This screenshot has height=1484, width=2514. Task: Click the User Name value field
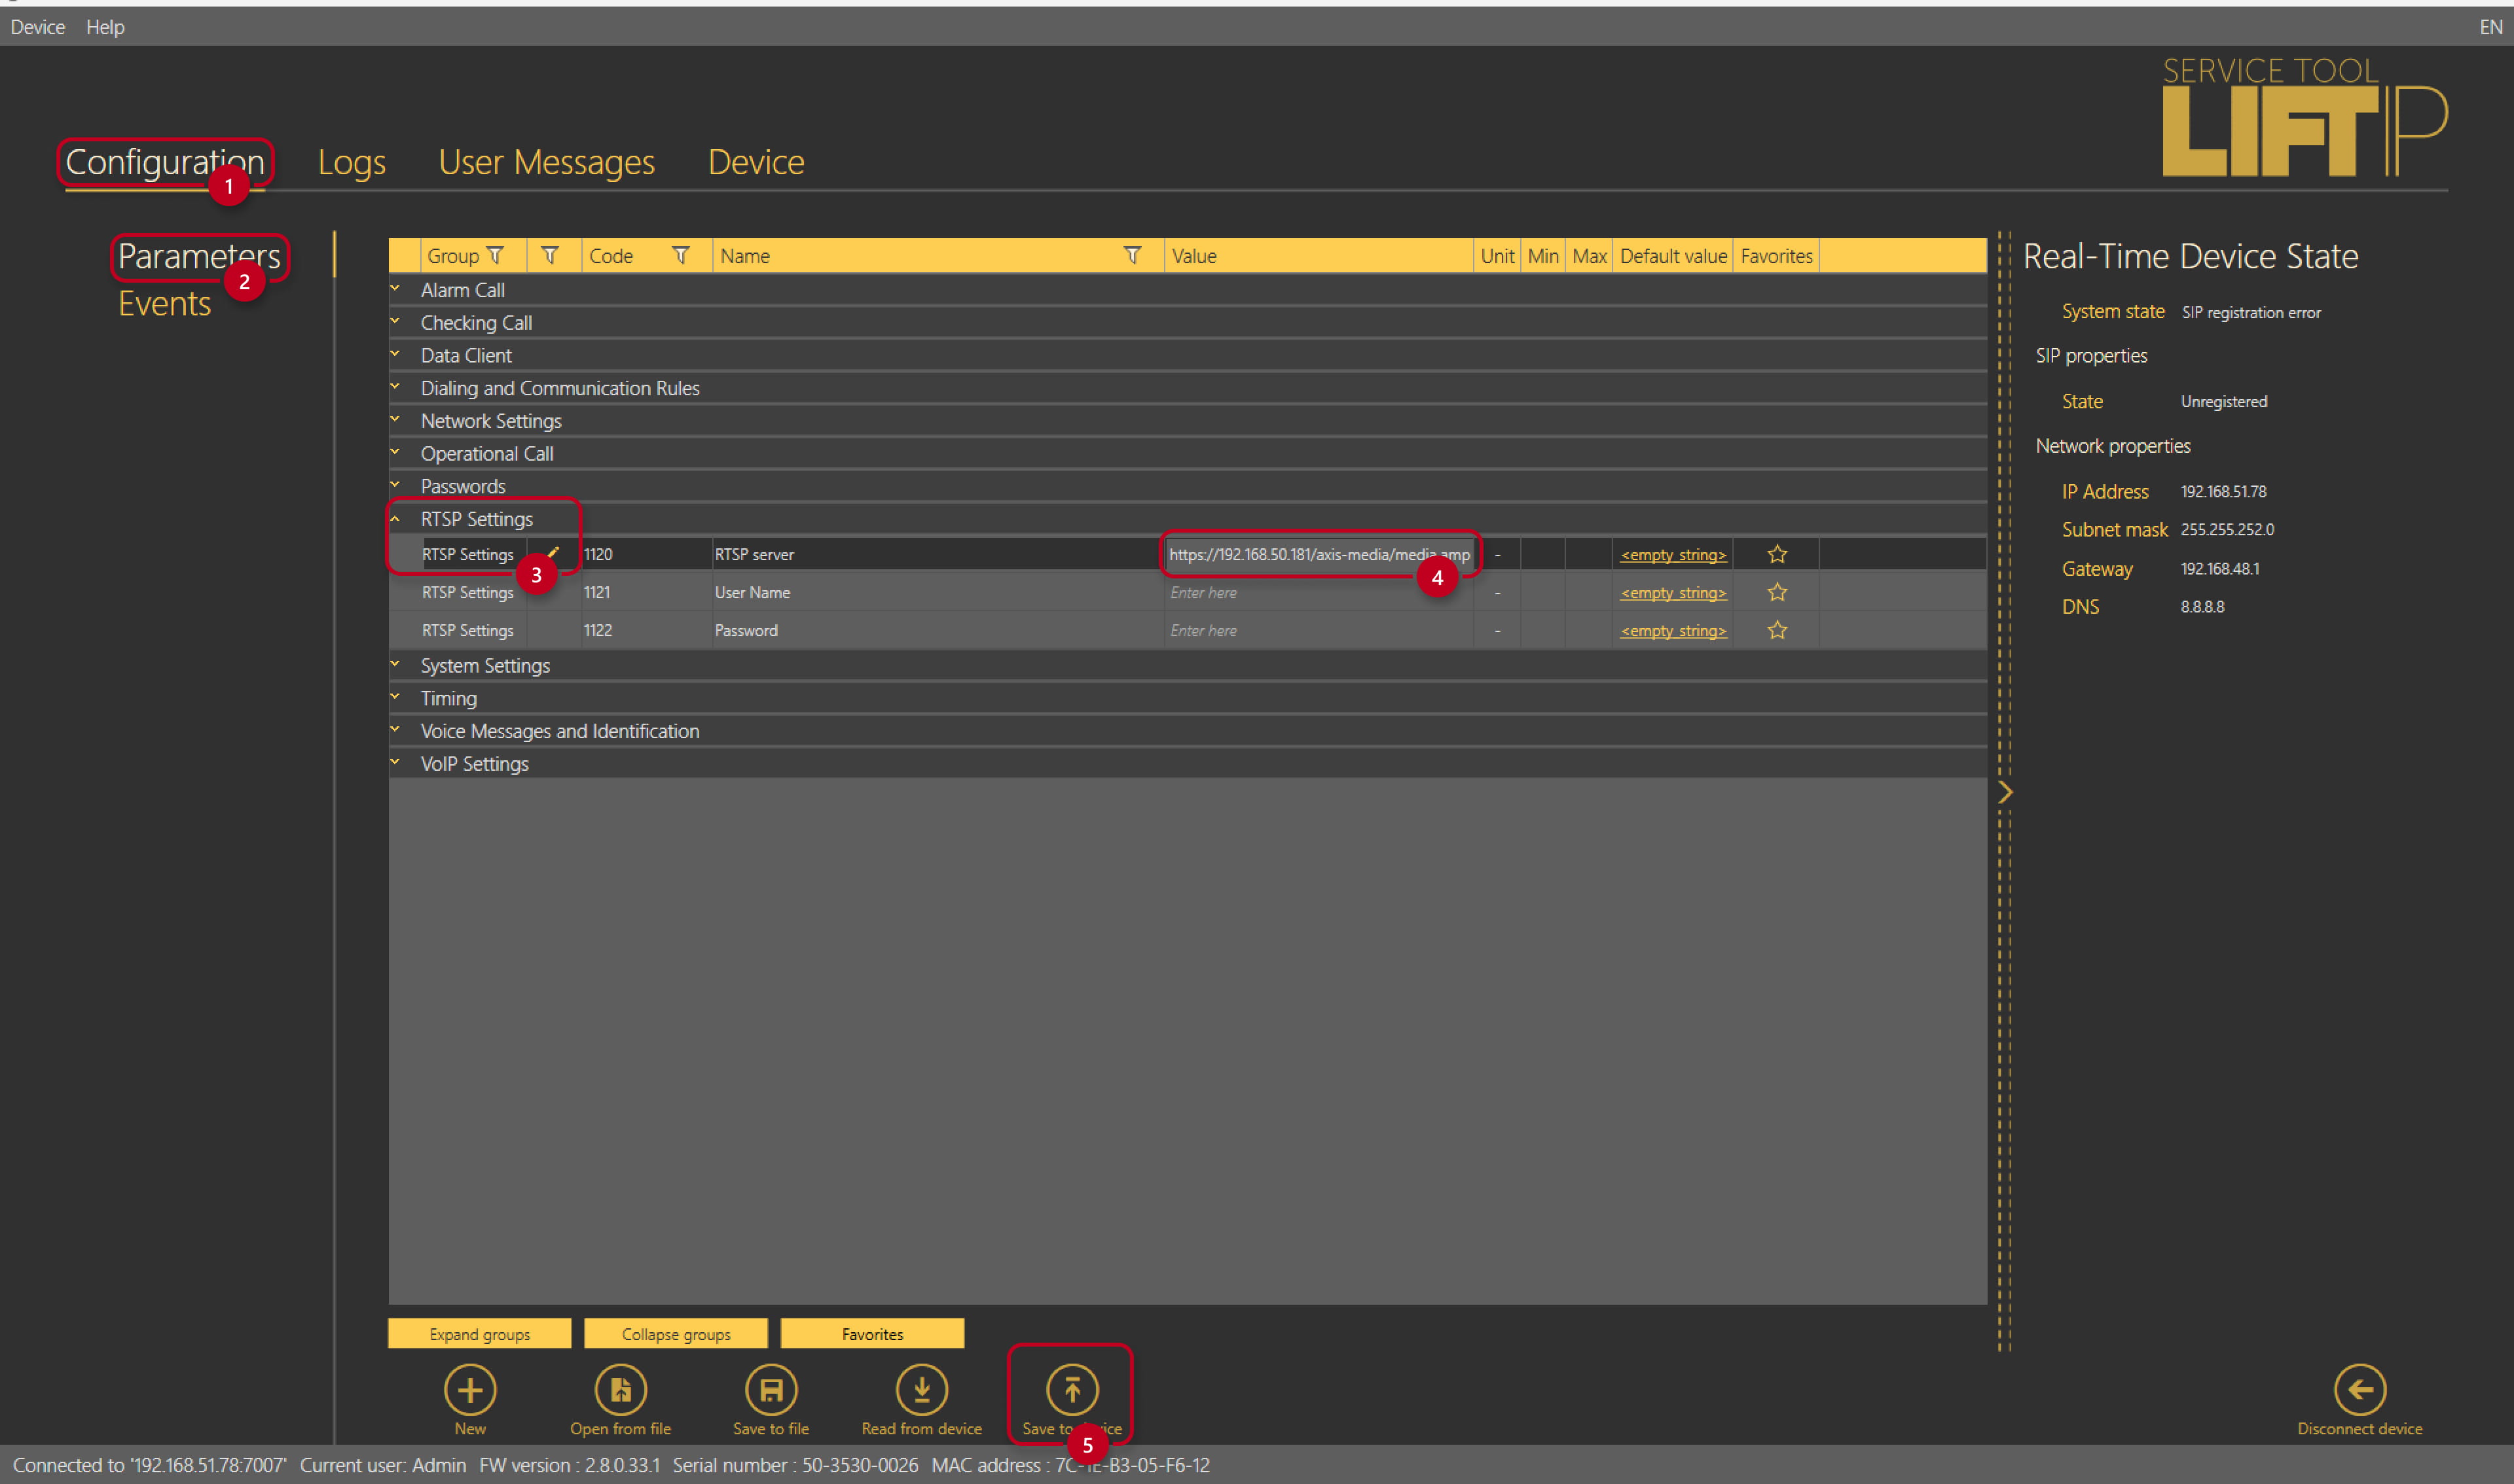[x=1319, y=592]
